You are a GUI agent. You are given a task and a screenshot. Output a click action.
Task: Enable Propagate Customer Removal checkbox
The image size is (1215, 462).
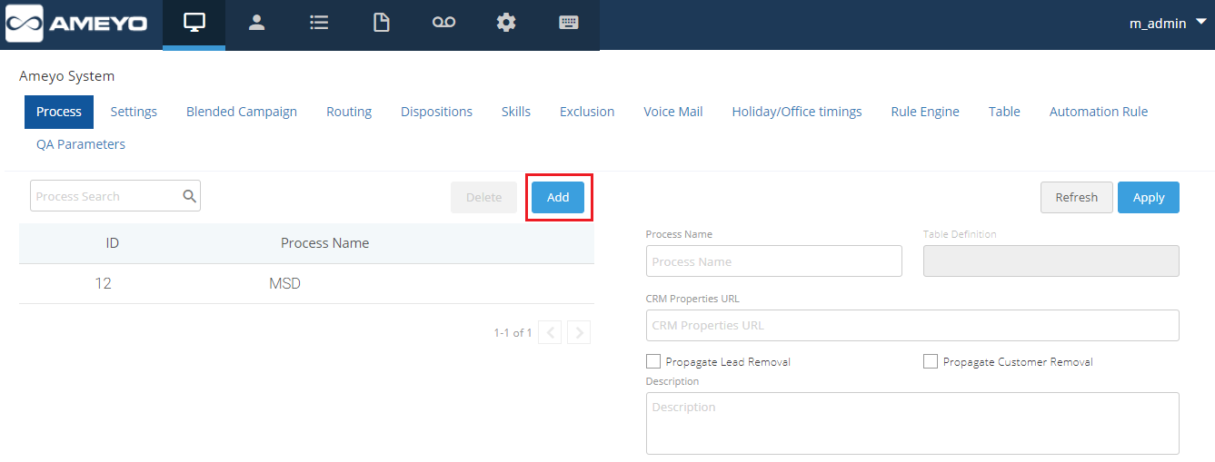click(x=931, y=361)
